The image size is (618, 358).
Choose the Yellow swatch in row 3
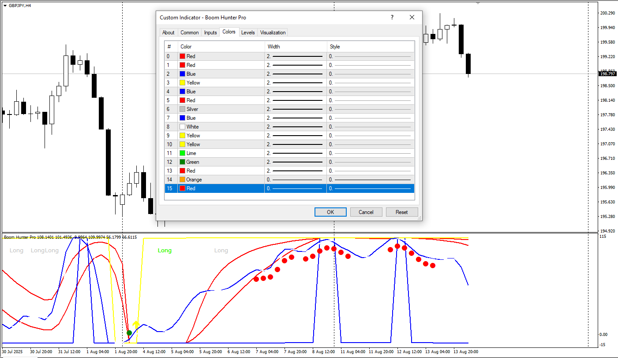pos(182,83)
